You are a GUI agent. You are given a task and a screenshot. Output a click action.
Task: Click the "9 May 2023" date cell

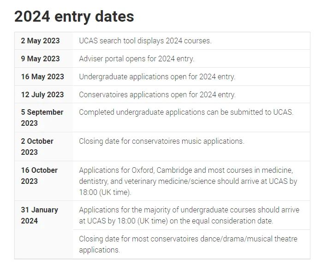(40, 59)
